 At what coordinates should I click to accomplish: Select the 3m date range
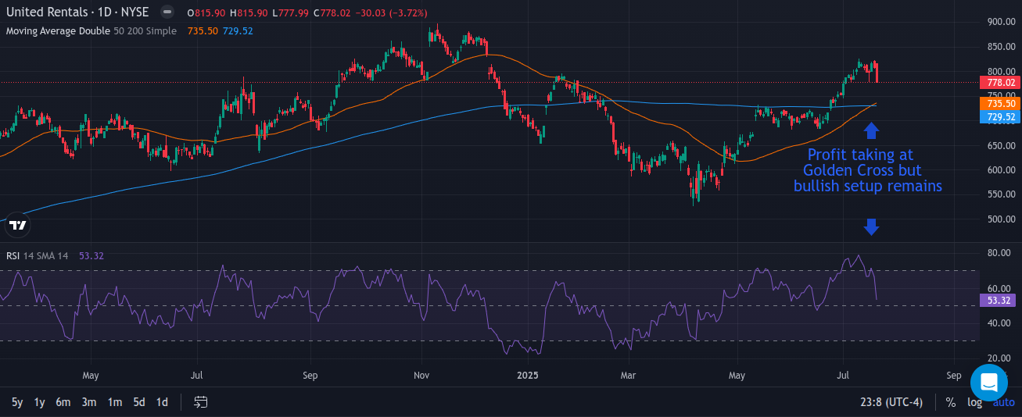coord(89,402)
